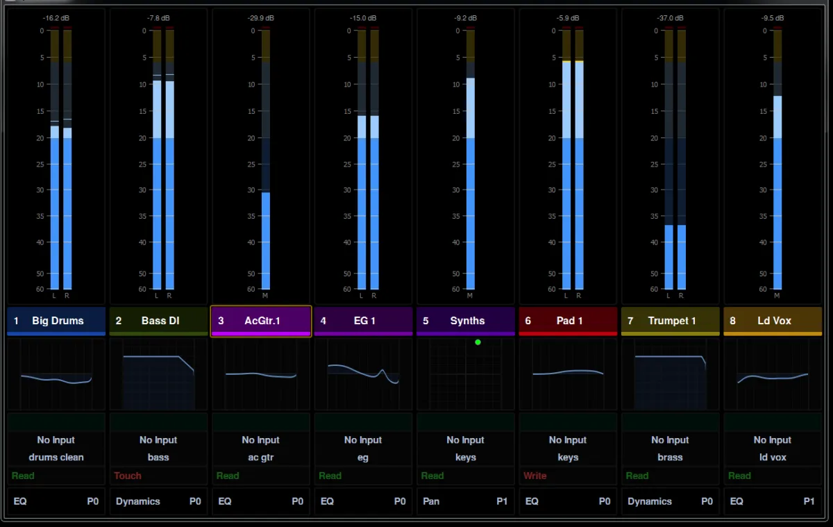Click the Big Drums stereo level meter
Screen dimensions: 833x527
[x=61, y=160]
